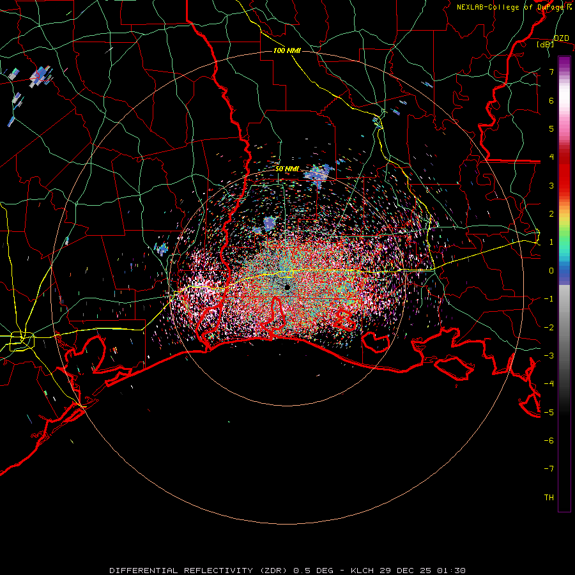575x575 pixels.
Task: Click the legend value -4
Action: click(549, 384)
